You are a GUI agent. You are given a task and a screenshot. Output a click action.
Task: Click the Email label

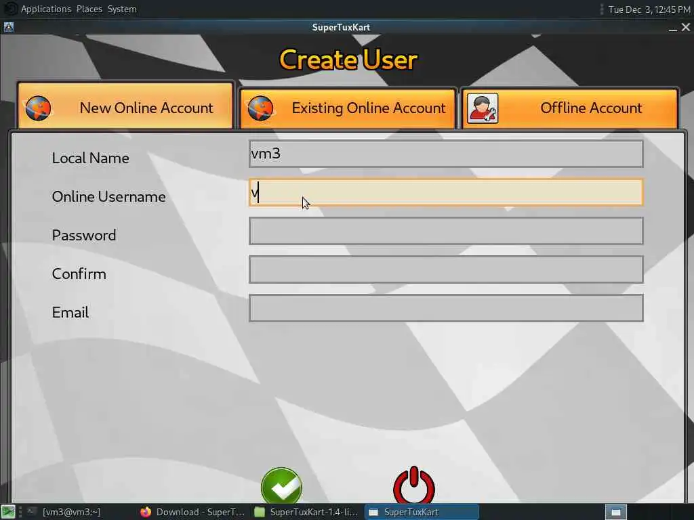[x=70, y=312]
